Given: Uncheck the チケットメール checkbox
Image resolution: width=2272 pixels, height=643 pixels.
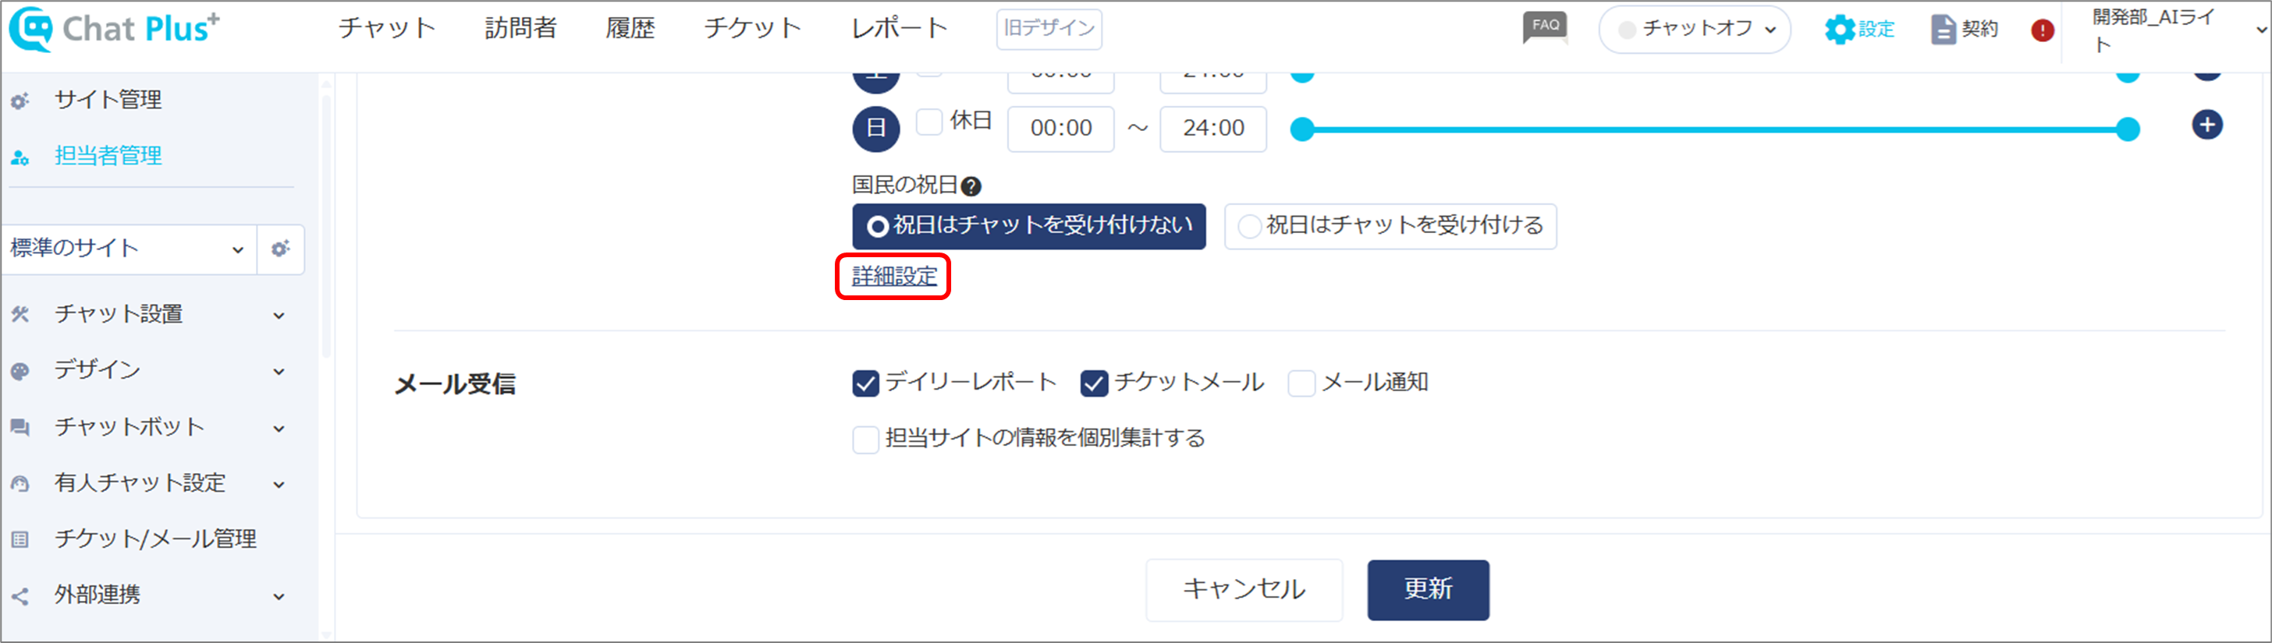Looking at the screenshot, I should pyautogui.click(x=1095, y=383).
